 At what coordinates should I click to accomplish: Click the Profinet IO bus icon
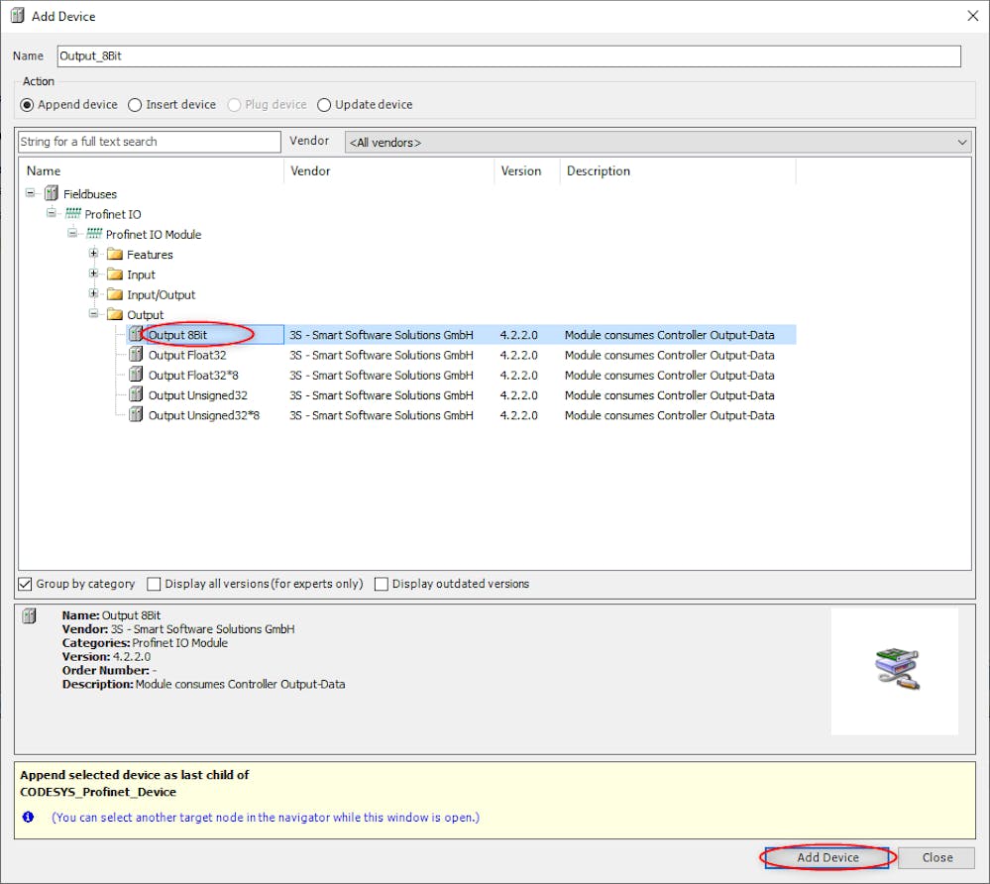click(73, 213)
